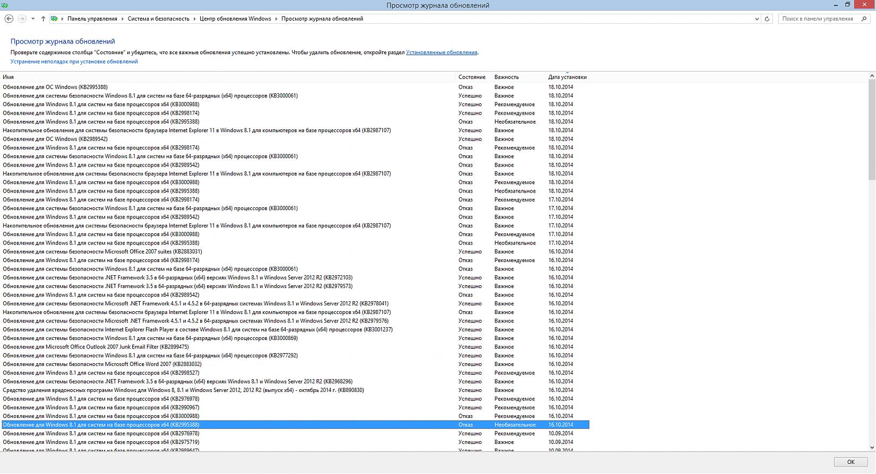Click the Control Panel icon in the address bar
The image size is (876, 474).
pos(54,19)
